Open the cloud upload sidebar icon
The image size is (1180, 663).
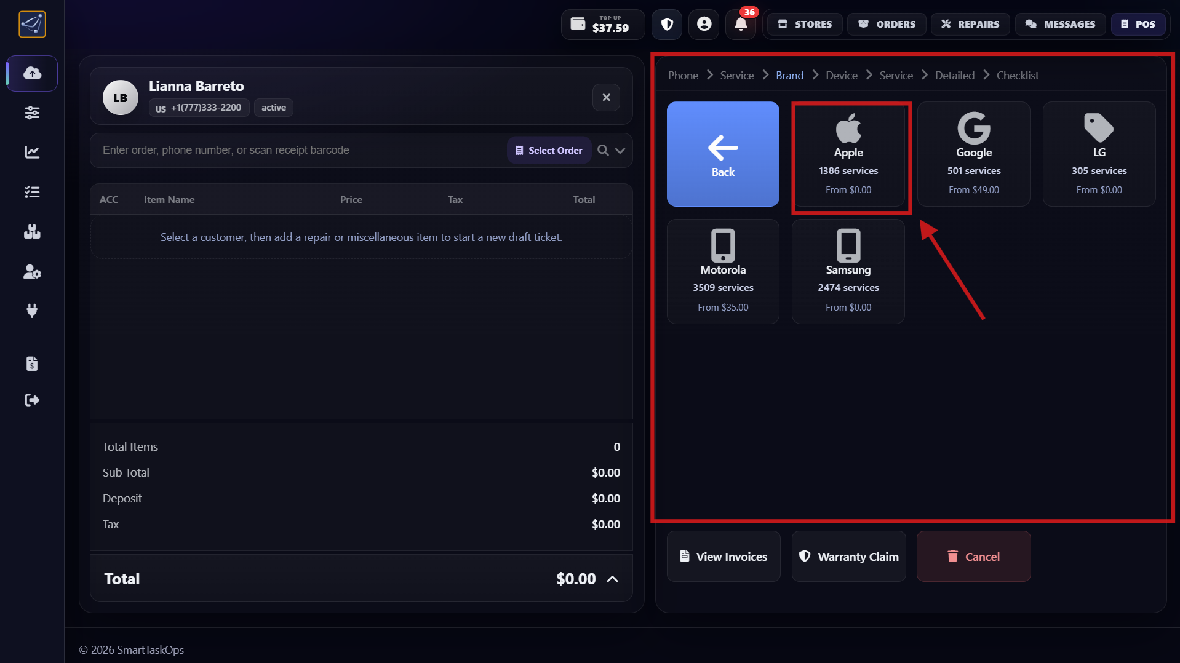pyautogui.click(x=32, y=73)
